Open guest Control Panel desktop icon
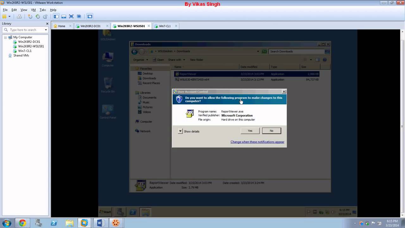 pyautogui.click(x=108, y=112)
